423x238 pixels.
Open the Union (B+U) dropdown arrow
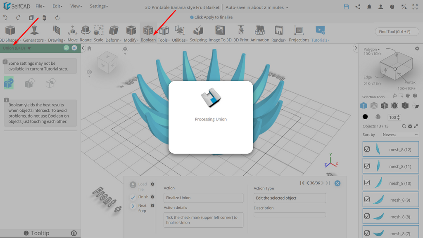click(x=29, y=48)
